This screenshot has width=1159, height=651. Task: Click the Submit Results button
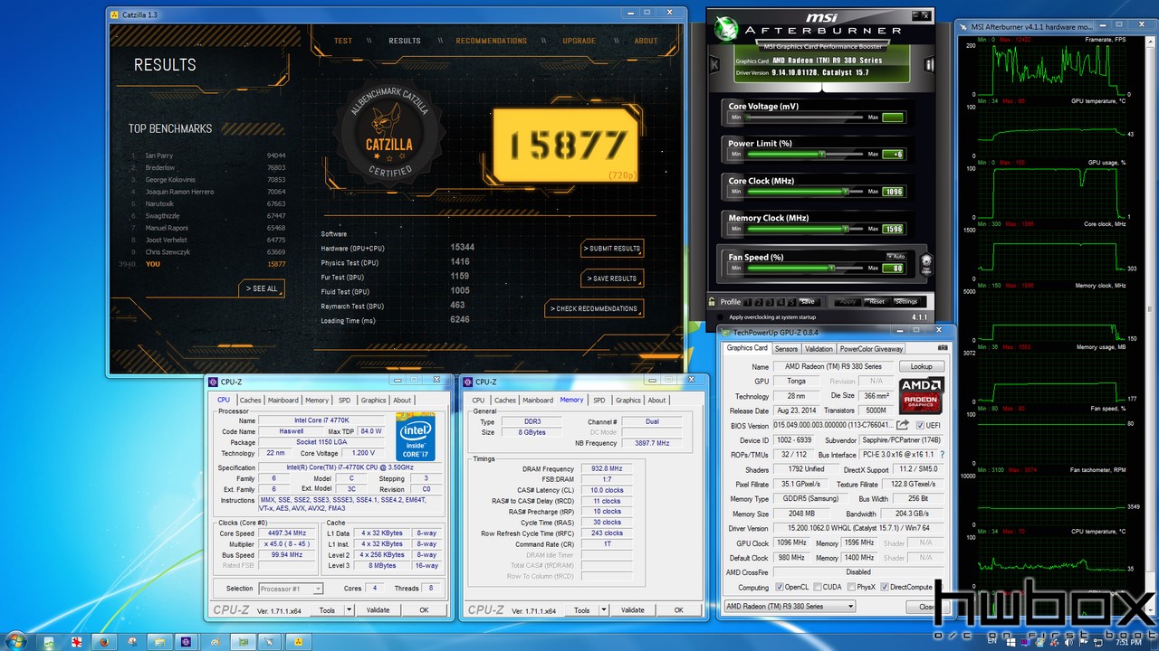pos(612,249)
